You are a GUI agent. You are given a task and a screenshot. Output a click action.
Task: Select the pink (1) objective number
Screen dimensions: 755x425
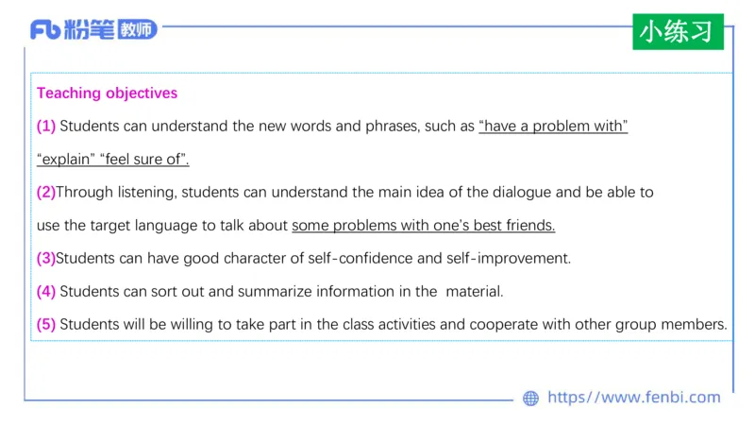point(46,127)
